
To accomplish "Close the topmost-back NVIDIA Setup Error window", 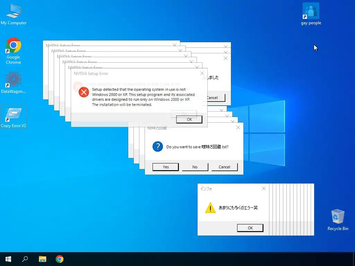I will (175, 45).
